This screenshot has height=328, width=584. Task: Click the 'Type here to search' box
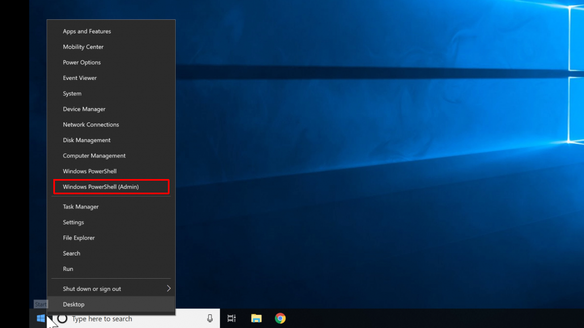tap(136, 319)
